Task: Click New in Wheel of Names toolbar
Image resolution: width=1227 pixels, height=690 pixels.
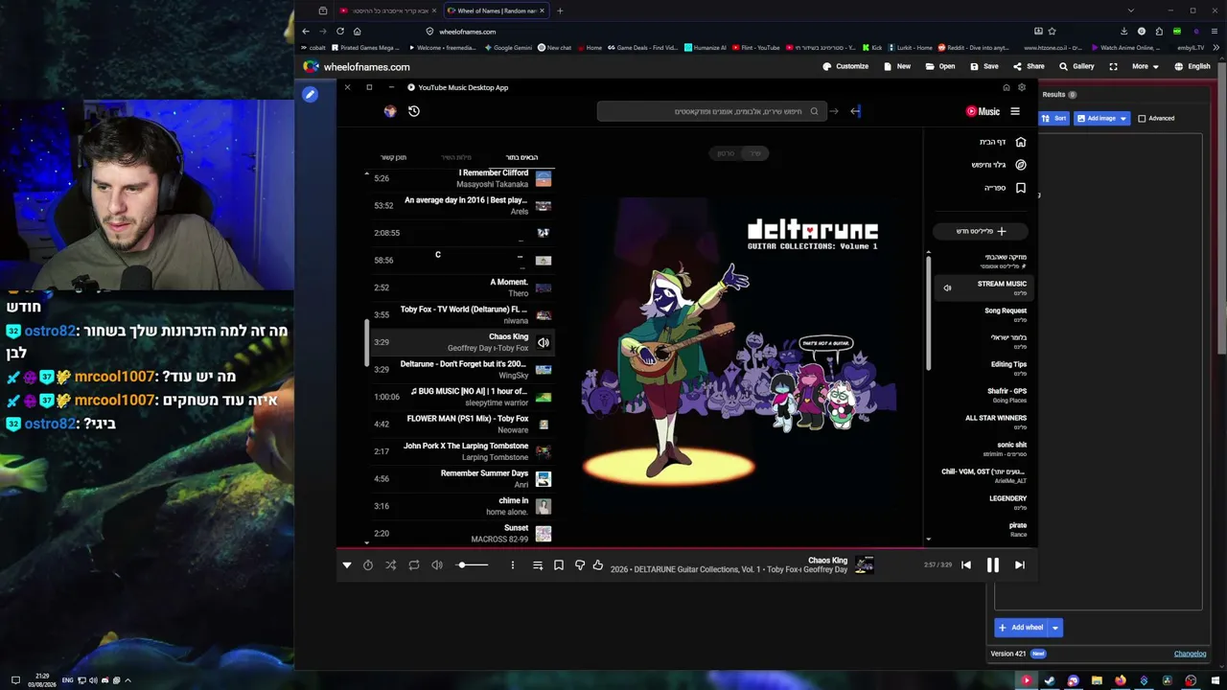Action: click(897, 67)
